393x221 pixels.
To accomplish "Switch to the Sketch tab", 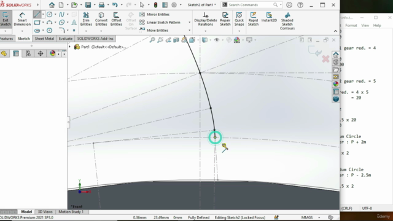I will [23, 39].
